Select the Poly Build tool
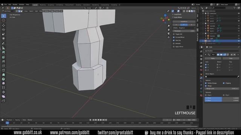This screenshot has height=135, width=241. point(3,75)
